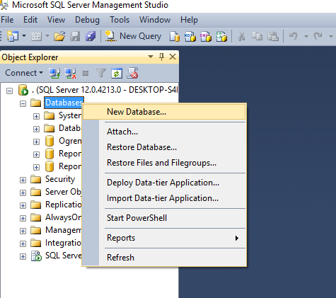
Task: Open the Reports submenu
Action: tap(164, 238)
